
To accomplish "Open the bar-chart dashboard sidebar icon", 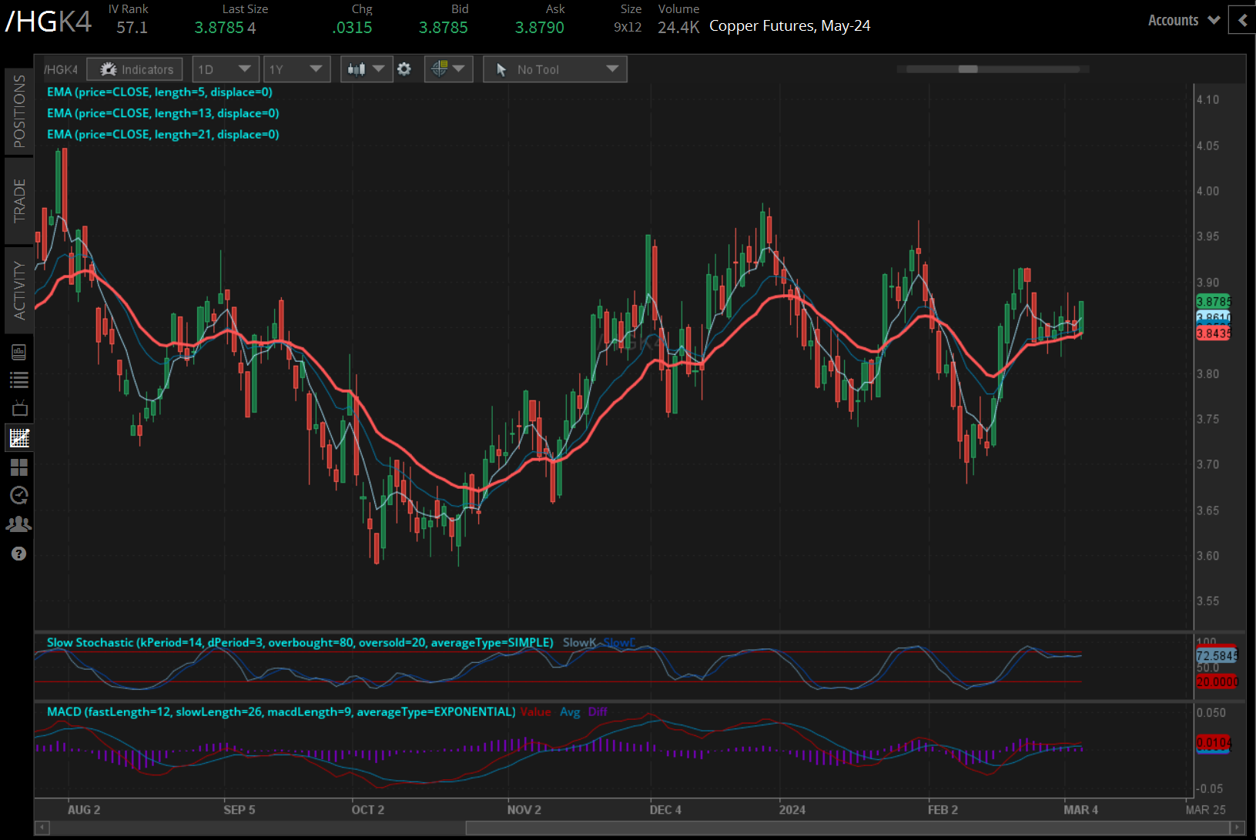I will click(x=19, y=352).
